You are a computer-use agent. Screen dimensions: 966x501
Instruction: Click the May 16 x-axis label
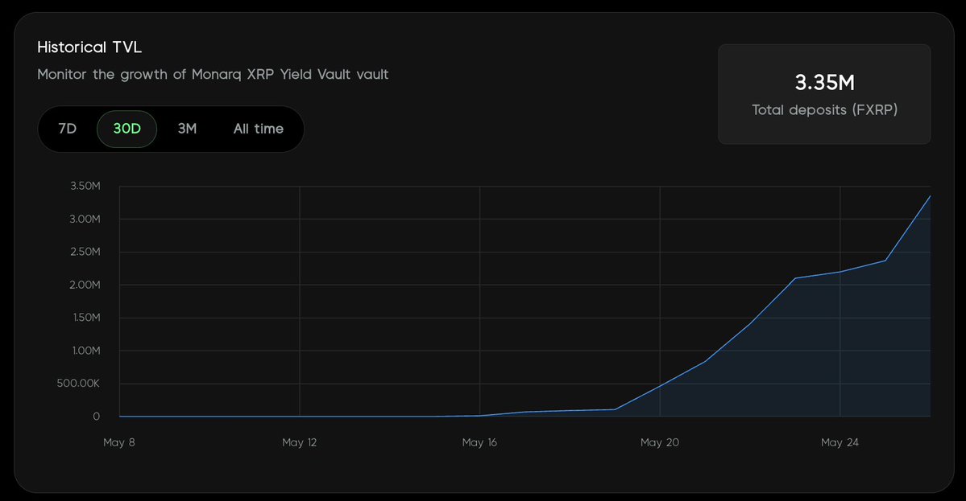click(479, 442)
